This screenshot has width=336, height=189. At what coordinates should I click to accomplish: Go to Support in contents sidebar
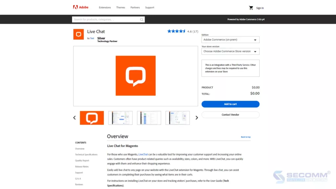coord(79,173)
